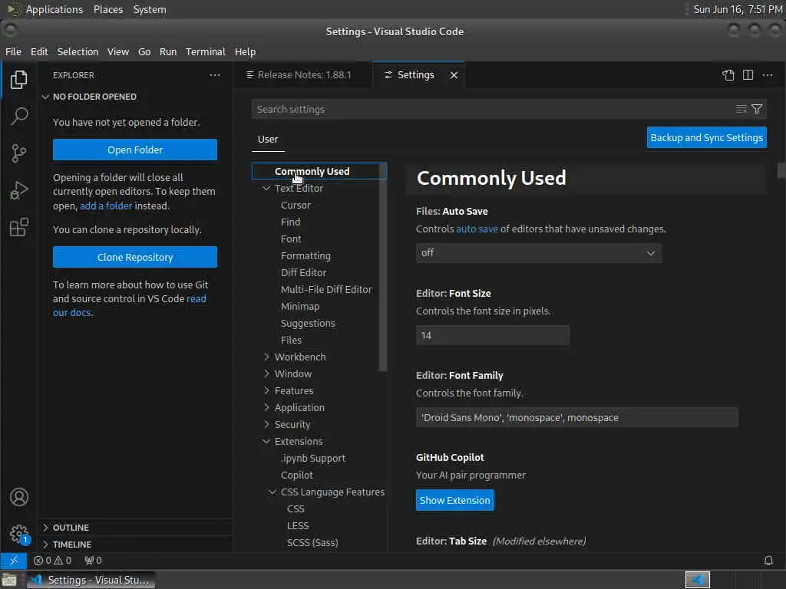Expand the Application settings group
This screenshot has width=786, height=589.
pyautogui.click(x=266, y=408)
